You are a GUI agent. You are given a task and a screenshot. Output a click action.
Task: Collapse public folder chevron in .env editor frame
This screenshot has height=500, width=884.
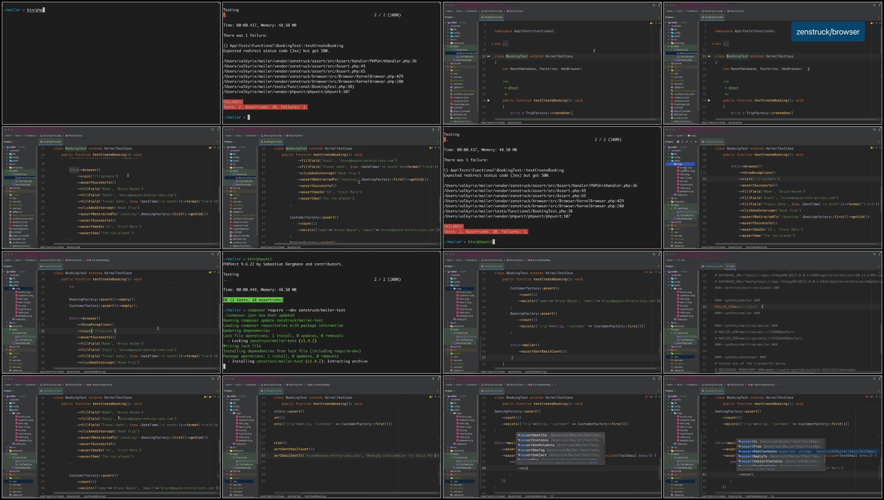[x=668, y=286]
